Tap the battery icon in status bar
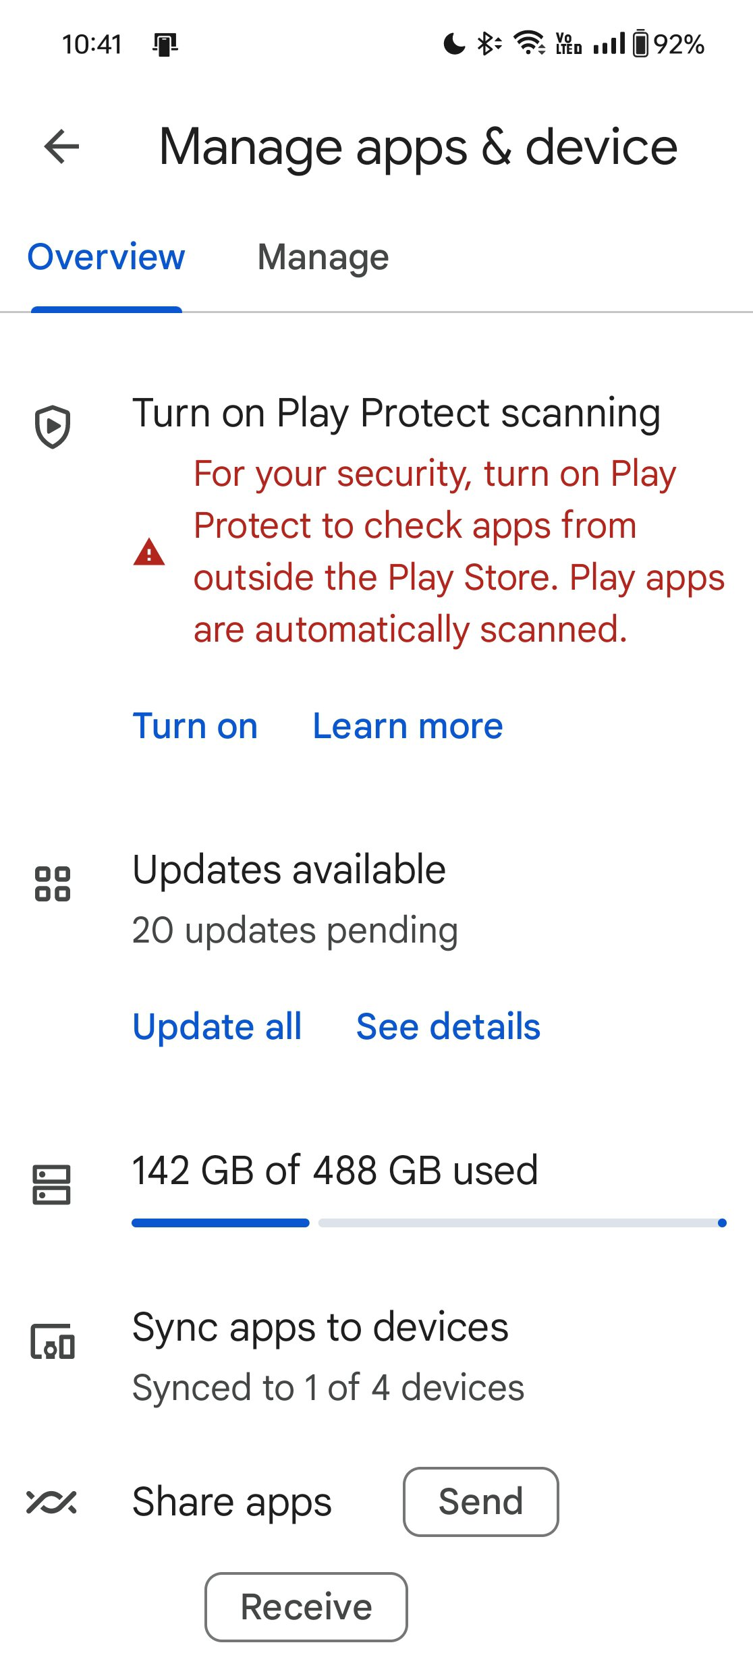Viewport: 753px width, 1676px height. click(640, 45)
